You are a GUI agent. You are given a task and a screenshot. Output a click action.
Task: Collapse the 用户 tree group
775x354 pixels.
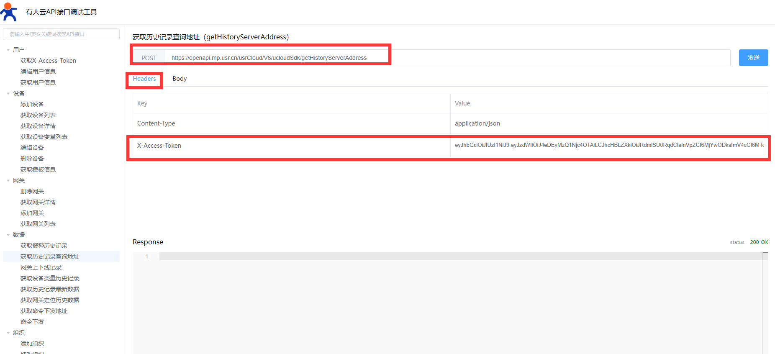coord(8,50)
